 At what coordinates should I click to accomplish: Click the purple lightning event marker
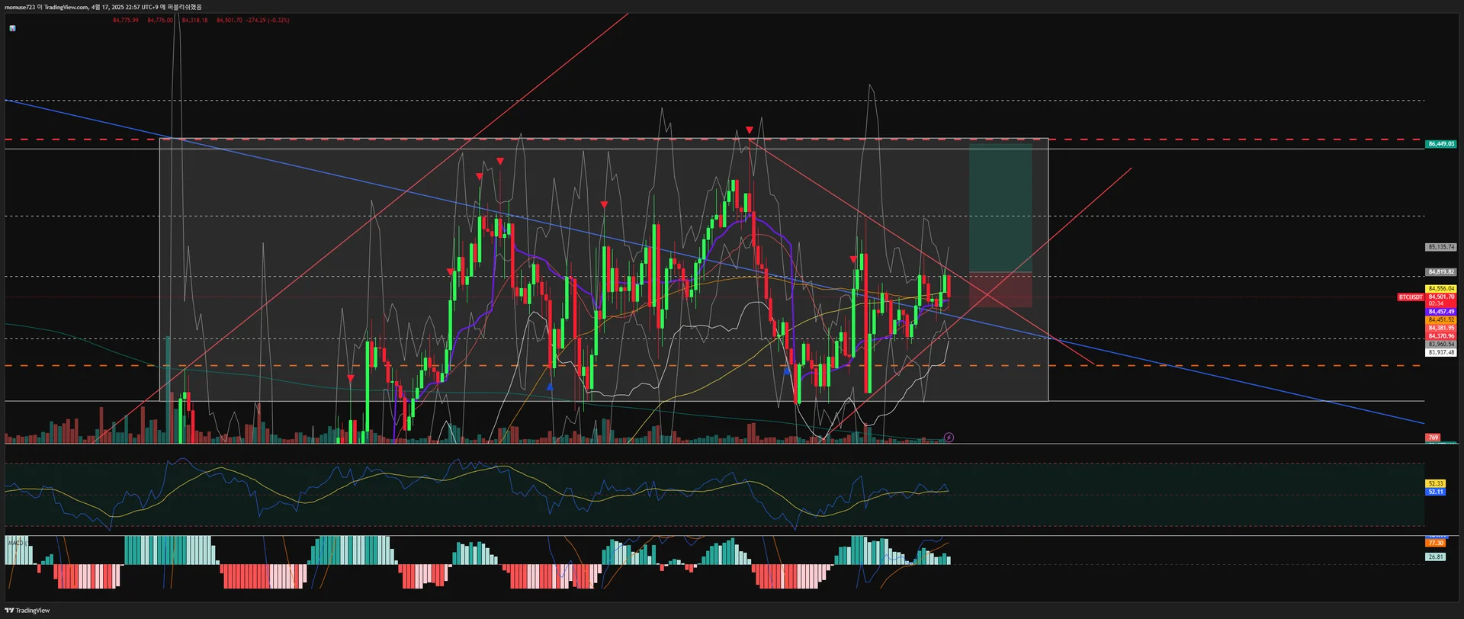coord(949,438)
